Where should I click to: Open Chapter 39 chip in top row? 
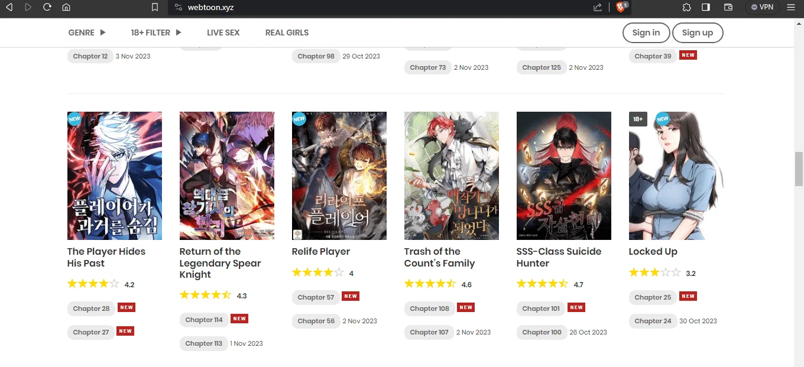pos(653,56)
